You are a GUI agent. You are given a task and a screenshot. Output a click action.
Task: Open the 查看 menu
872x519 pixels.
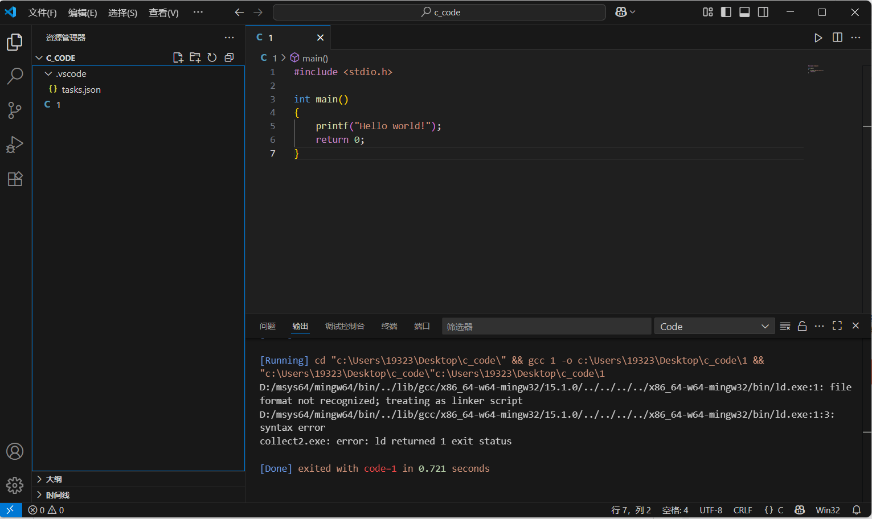tap(163, 12)
